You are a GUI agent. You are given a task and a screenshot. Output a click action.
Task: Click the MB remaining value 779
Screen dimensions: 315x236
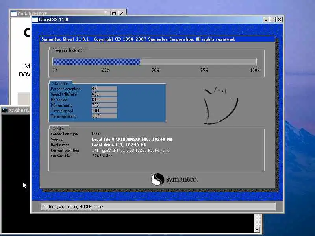[104, 105]
